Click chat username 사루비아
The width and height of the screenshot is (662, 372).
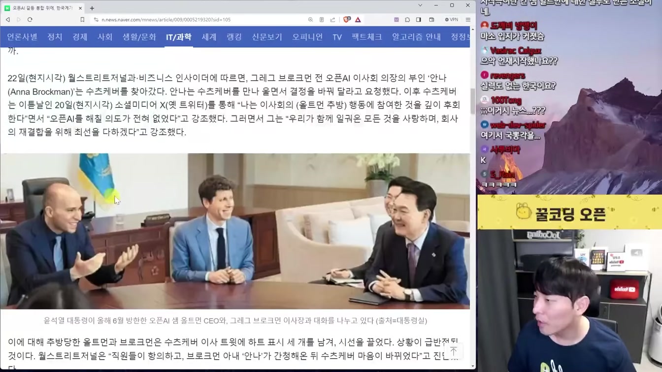(505, 150)
